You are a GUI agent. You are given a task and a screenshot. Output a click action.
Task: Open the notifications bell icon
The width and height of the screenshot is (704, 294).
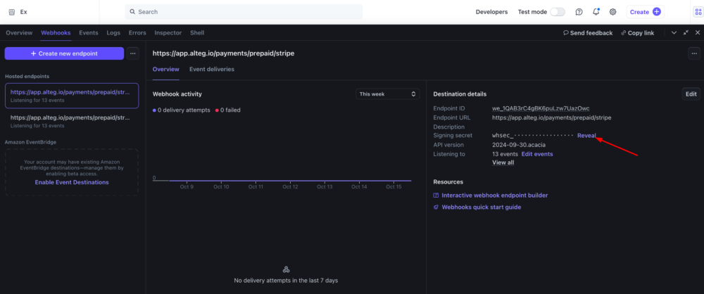(x=596, y=12)
